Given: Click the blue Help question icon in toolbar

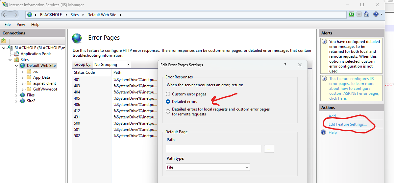Looking at the screenshot, I should click(x=376, y=14).
